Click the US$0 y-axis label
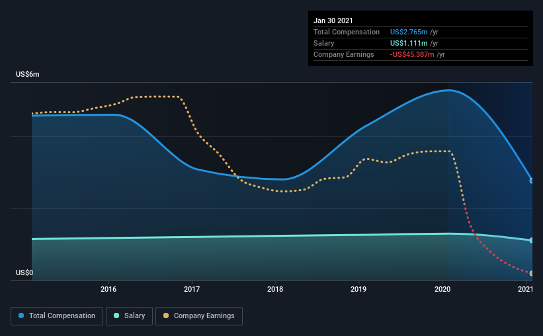Image resolution: width=543 pixels, height=336 pixels. [24, 273]
